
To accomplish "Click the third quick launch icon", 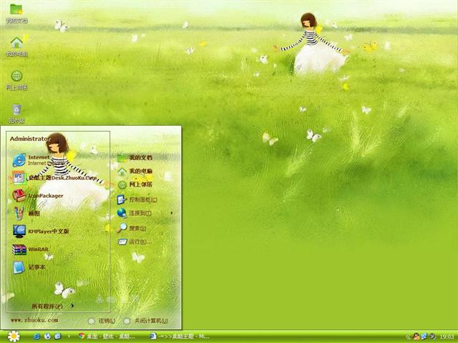I will pos(58,337).
